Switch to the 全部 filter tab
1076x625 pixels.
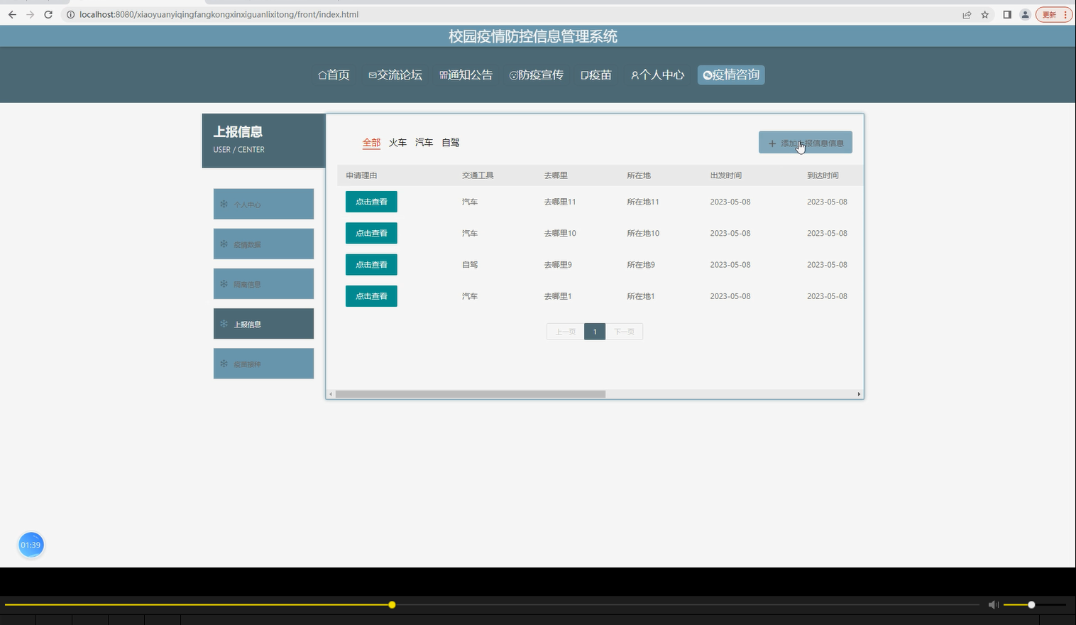pyautogui.click(x=371, y=143)
